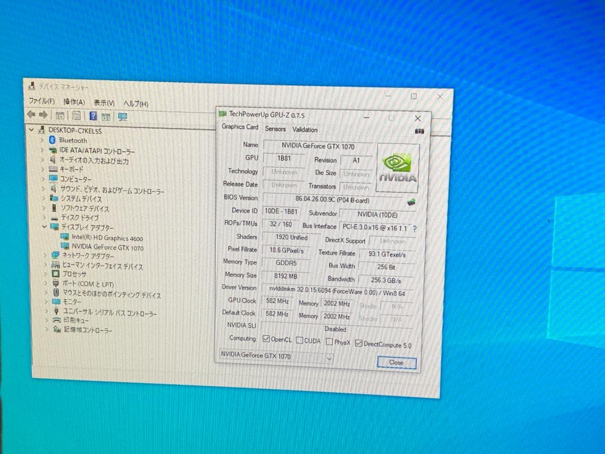The height and width of the screenshot is (454, 605).
Task: Open the 操作(A) menu
Action: (74, 101)
